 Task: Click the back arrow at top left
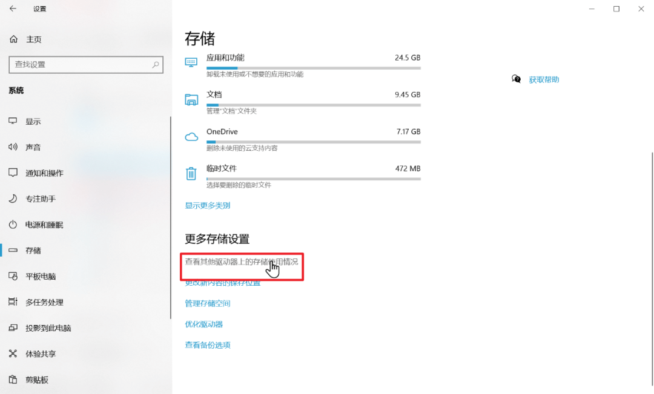coord(12,8)
